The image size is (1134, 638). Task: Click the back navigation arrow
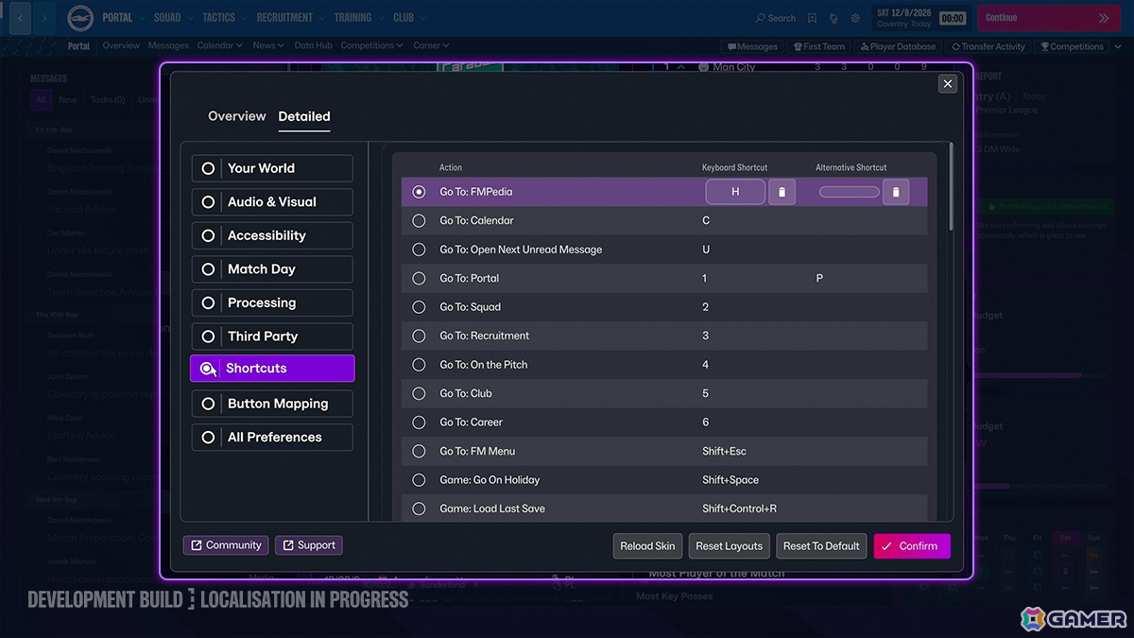pos(21,17)
